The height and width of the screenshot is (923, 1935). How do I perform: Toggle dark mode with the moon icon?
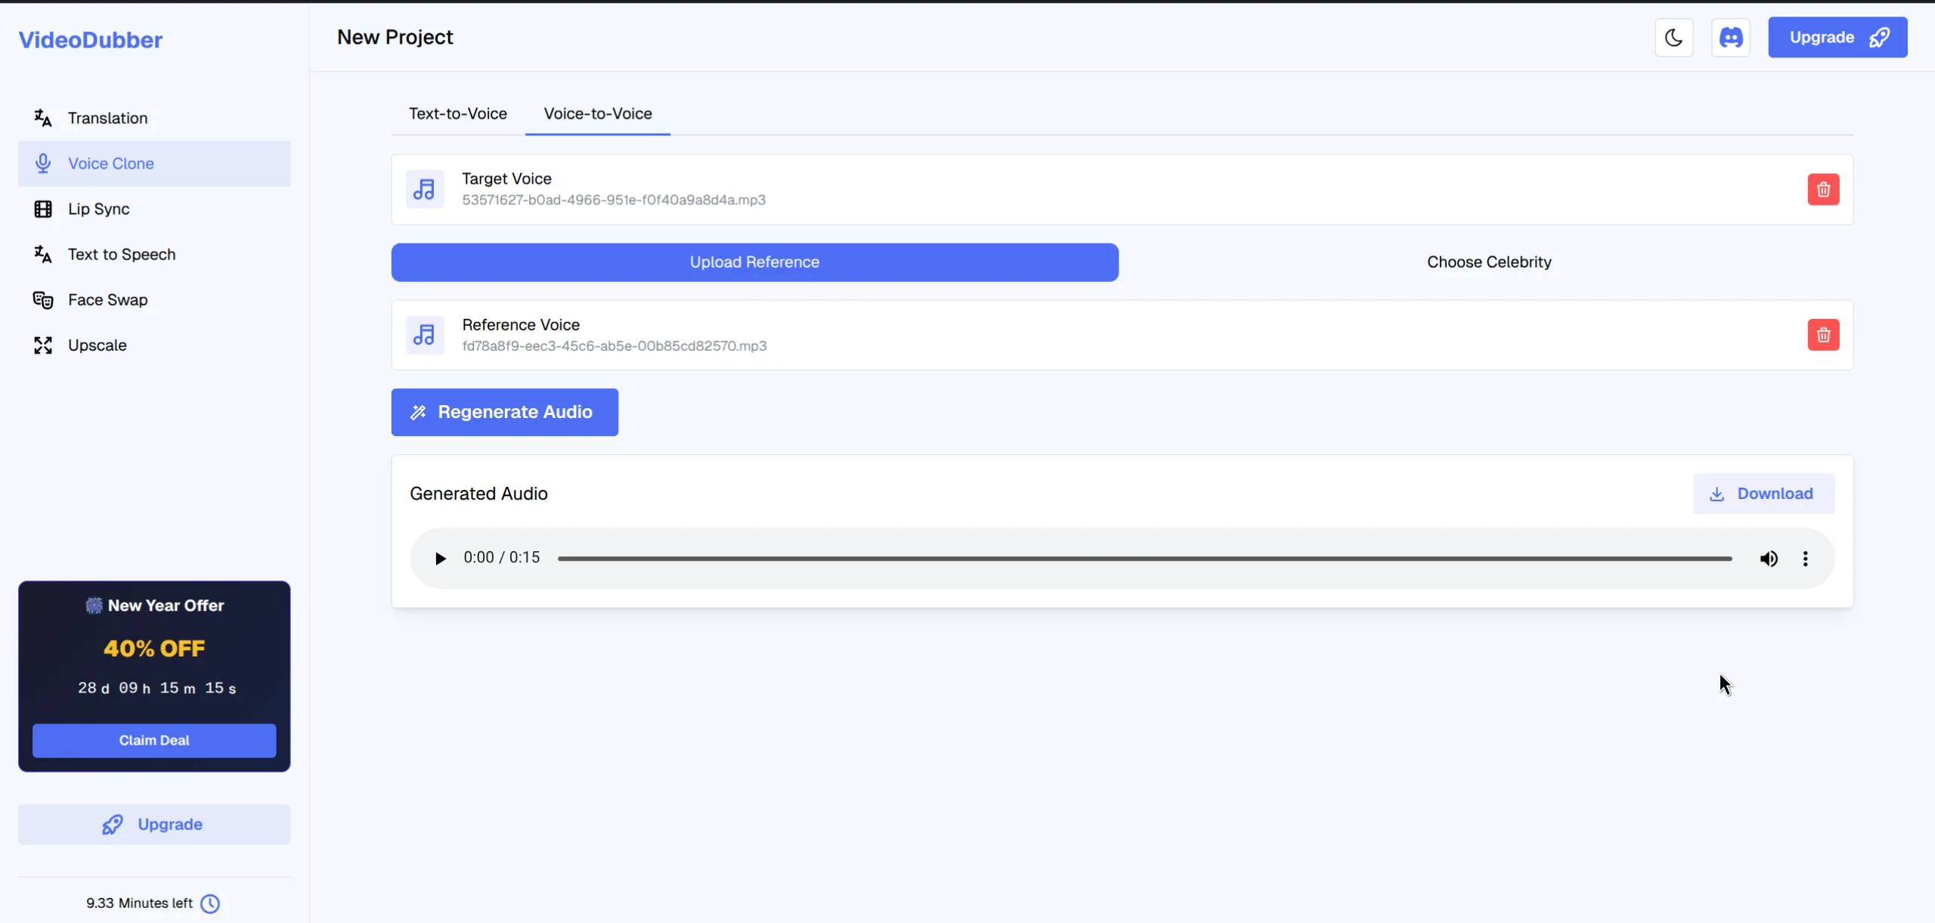pyautogui.click(x=1673, y=36)
